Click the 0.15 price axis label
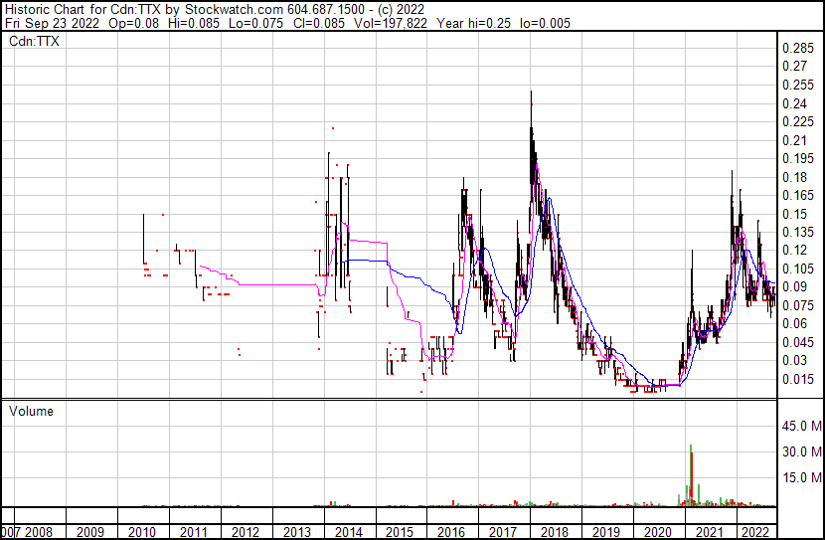 point(794,214)
